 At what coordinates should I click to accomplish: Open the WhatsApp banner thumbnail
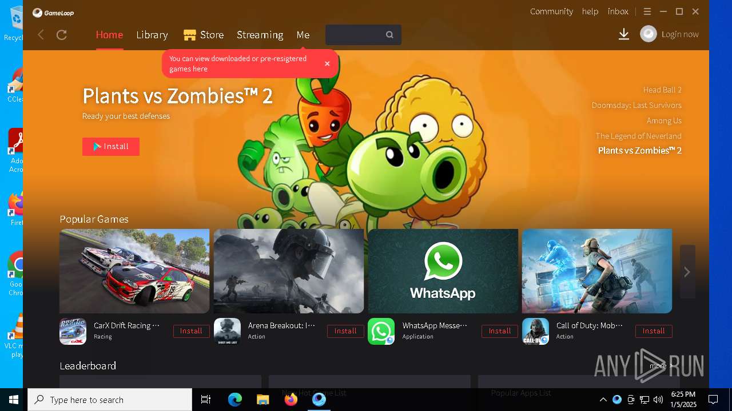tap(443, 271)
